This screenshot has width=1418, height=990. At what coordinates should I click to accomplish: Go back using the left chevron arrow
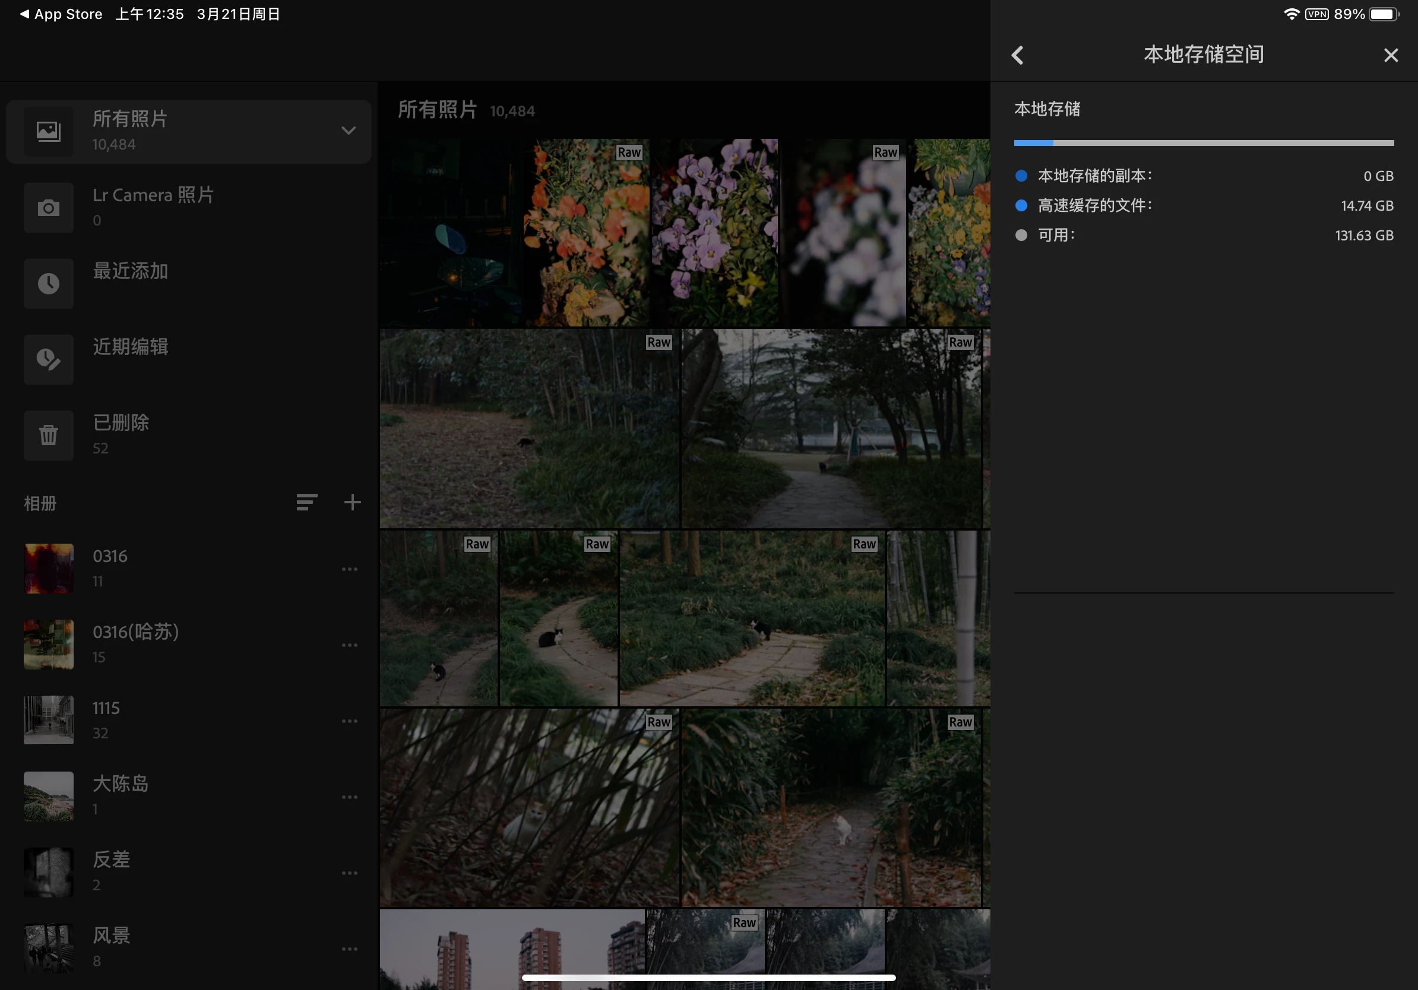[x=1017, y=55]
